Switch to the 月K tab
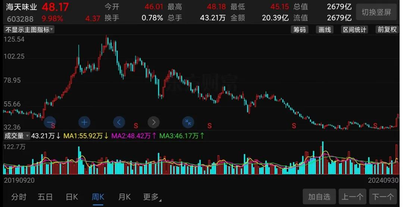Image resolution: width=403 pixels, height=207 pixels. (124, 197)
